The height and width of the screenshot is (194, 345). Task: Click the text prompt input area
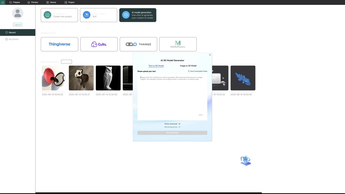pyautogui.click(x=172, y=97)
